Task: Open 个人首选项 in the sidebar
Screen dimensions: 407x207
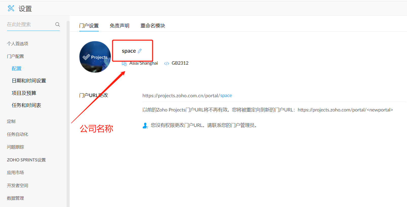Action: point(17,44)
